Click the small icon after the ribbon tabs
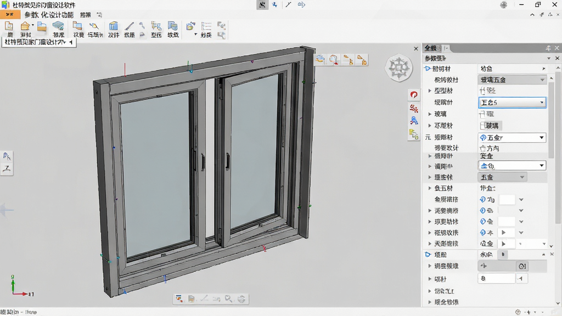This screenshot has width=562, height=316. tap(99, 15)
